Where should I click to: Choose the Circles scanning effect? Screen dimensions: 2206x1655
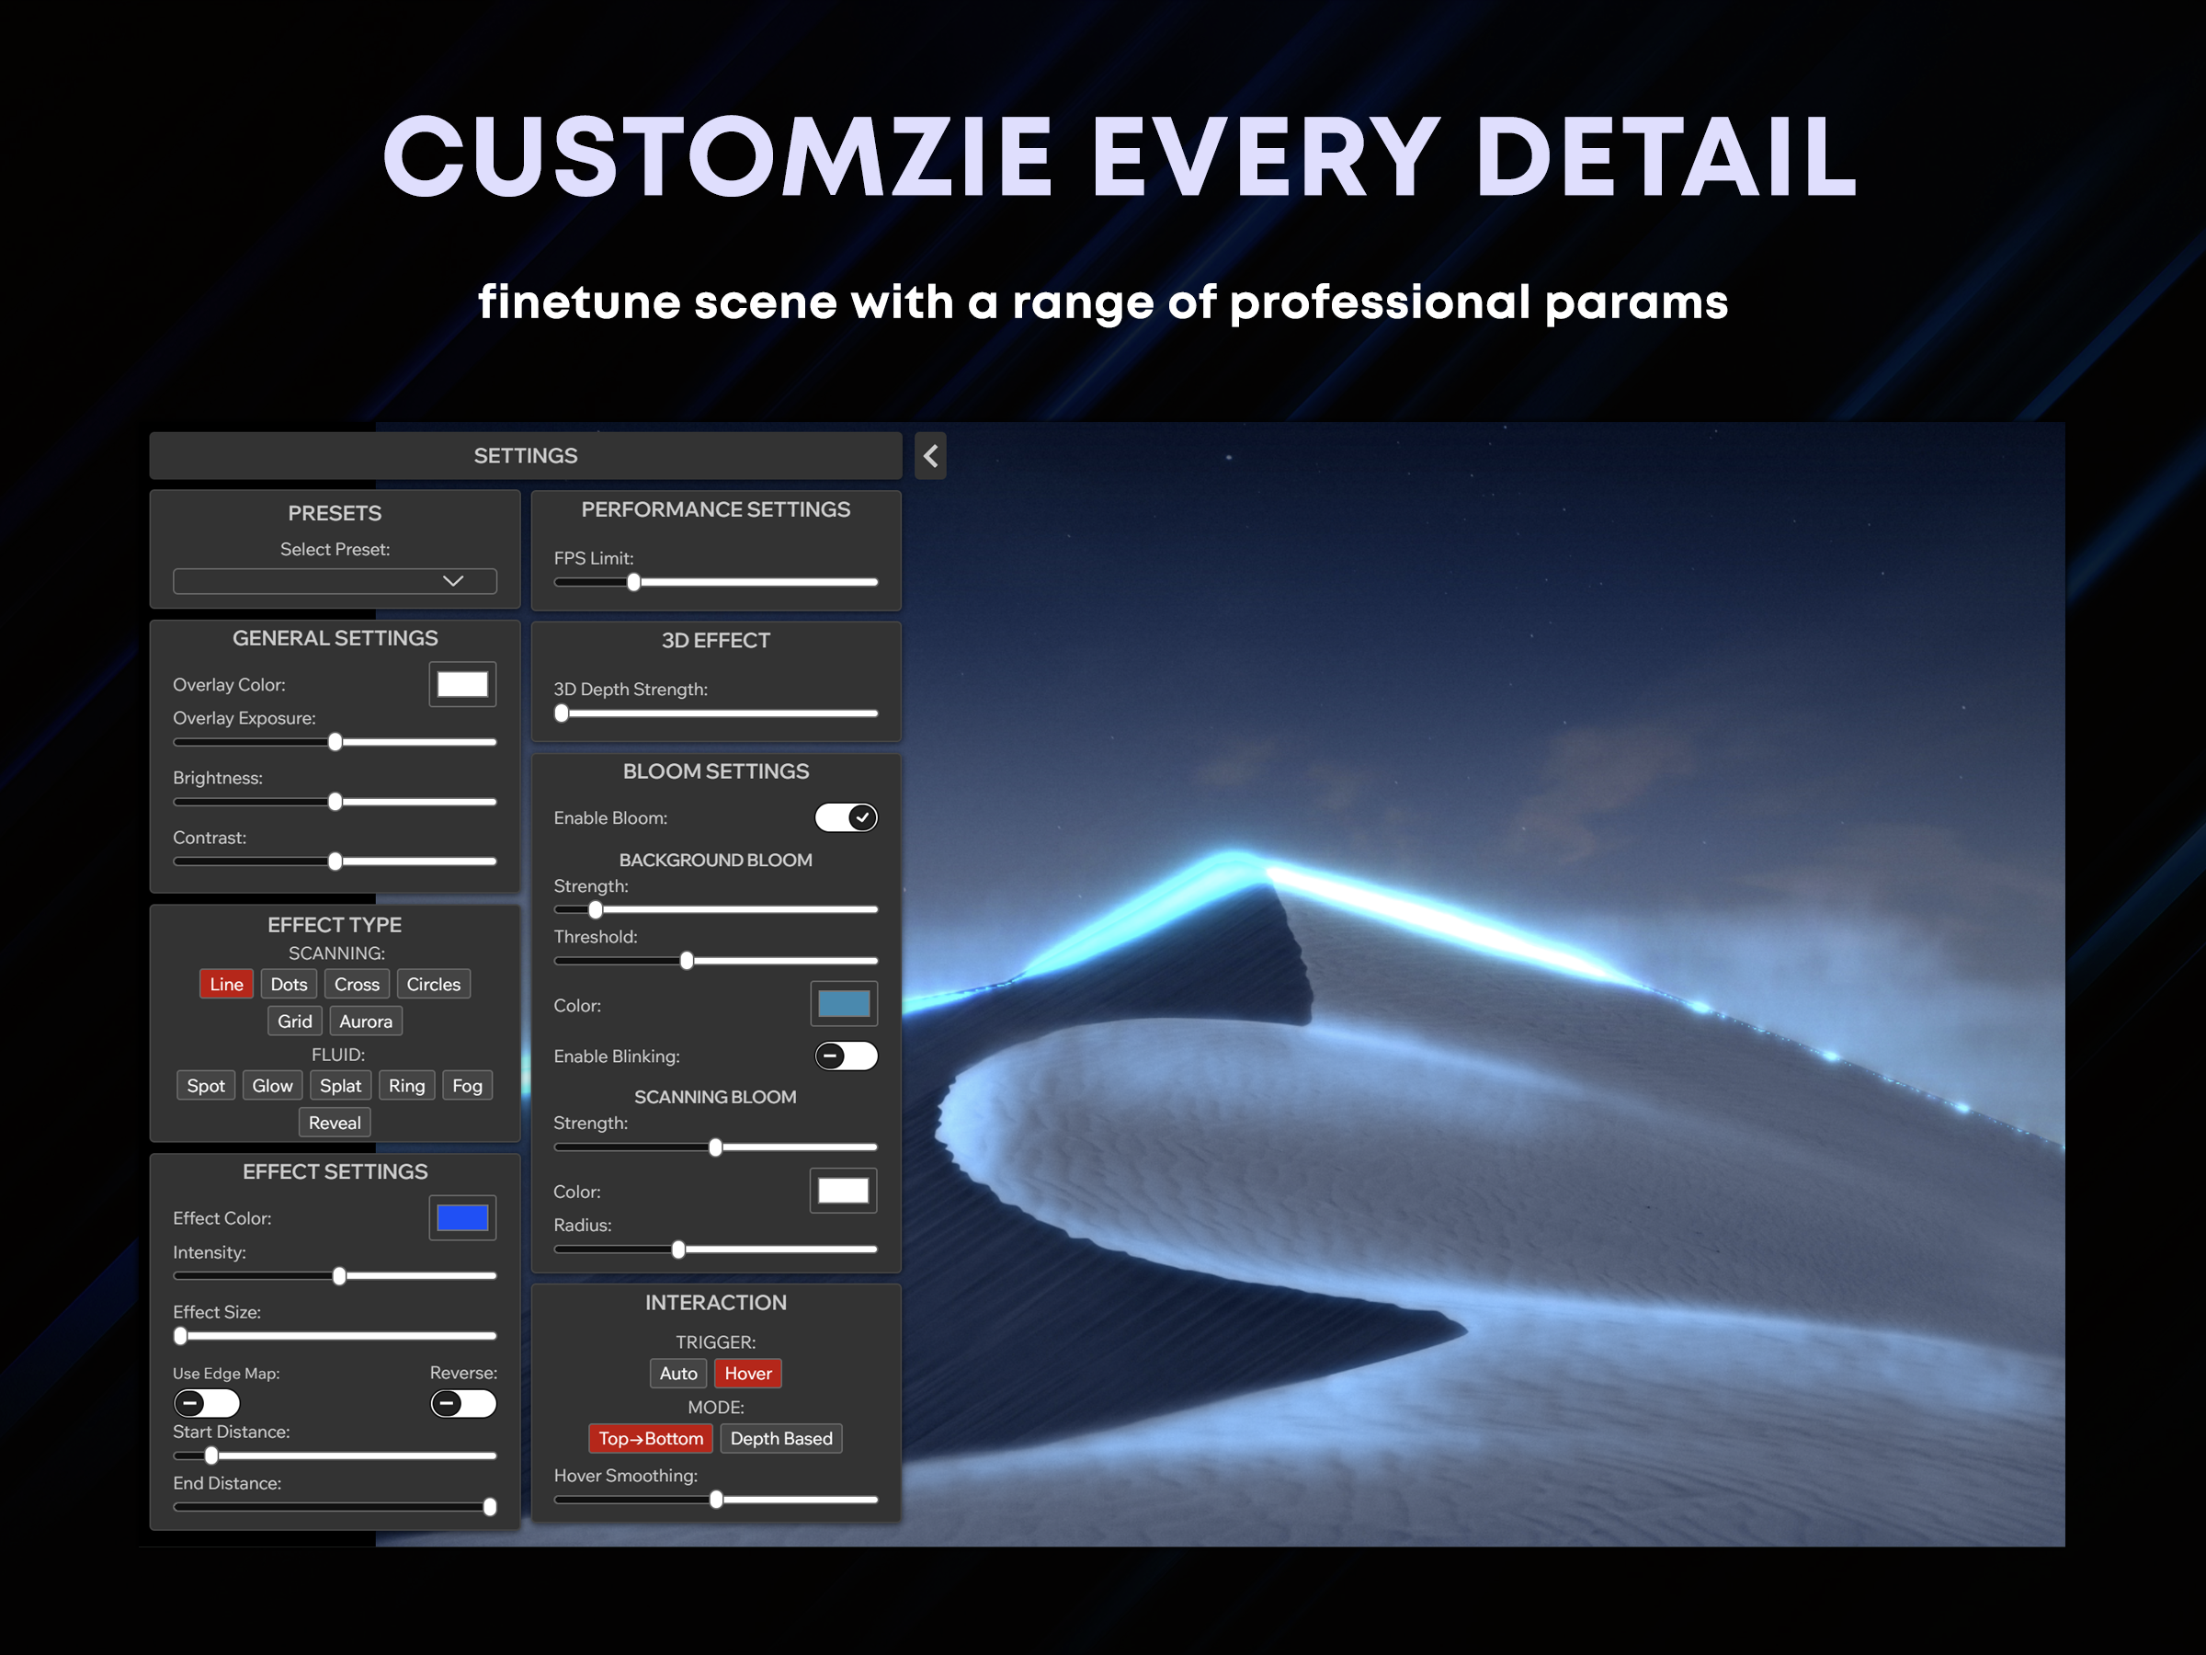point(433,984)
